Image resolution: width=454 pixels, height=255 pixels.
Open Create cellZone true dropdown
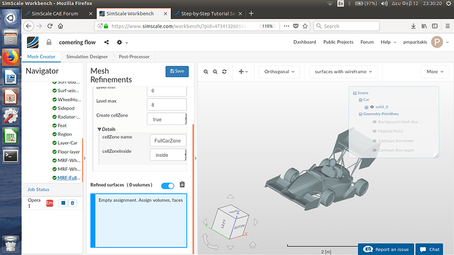pos(166,119)
